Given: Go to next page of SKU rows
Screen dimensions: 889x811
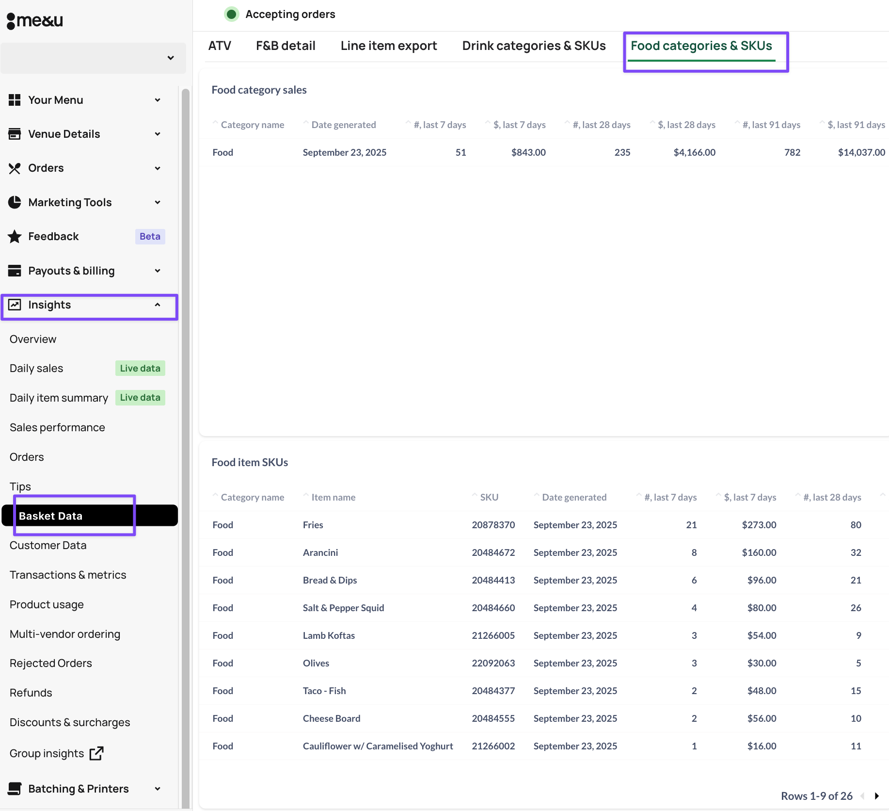Looking at the screenshot, I should pos(876,796).
